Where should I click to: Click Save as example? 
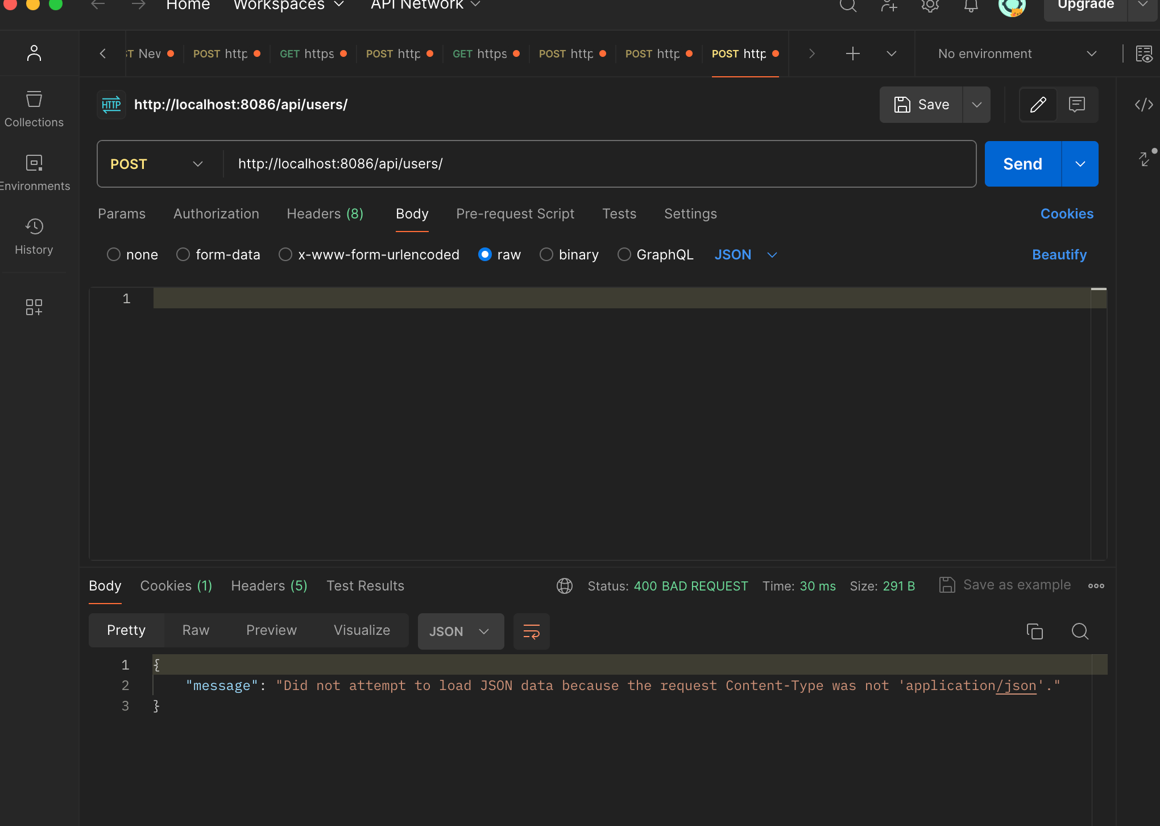[x=1005, y=585]
